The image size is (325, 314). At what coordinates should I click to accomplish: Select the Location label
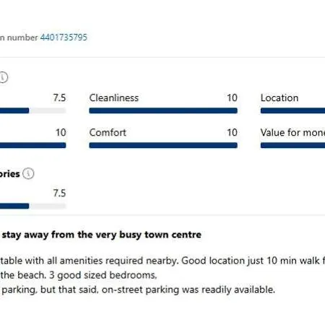click(279, 98)
